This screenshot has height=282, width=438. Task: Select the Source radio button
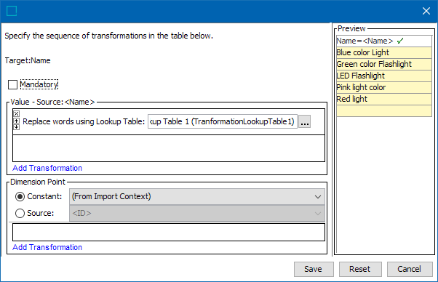(x=20, y=214)
